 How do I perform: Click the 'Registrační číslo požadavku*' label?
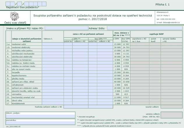point(22,7)
